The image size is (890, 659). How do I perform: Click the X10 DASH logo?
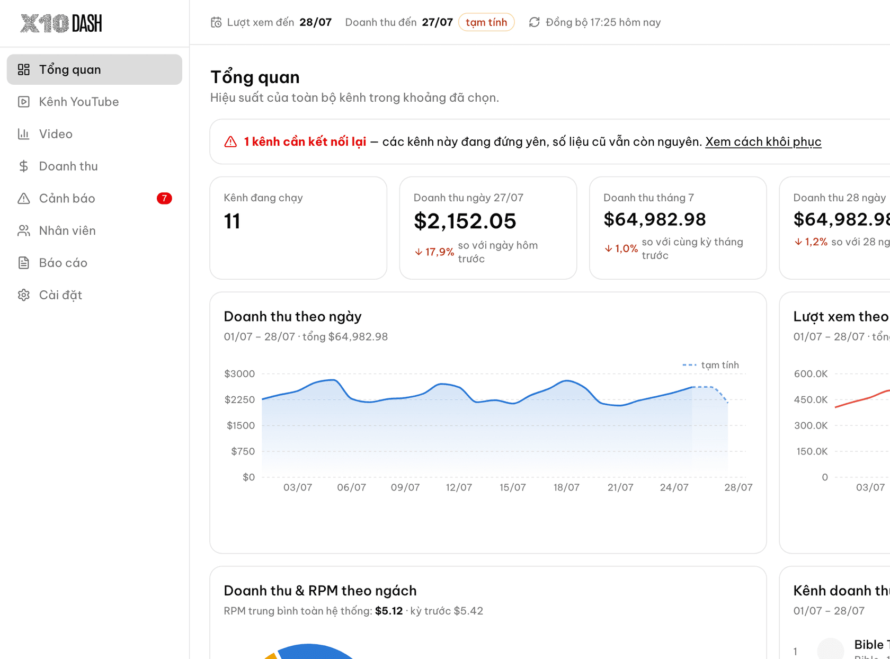click(61, 23)
